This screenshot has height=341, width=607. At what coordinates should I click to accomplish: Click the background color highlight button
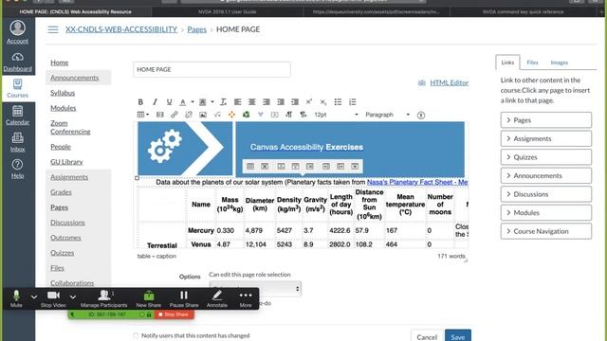click(x=202, y=102)
